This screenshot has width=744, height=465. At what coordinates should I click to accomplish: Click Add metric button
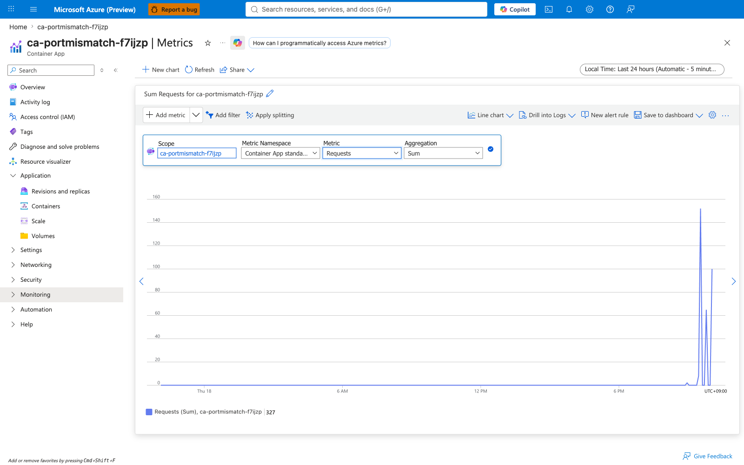click(166, 115)
